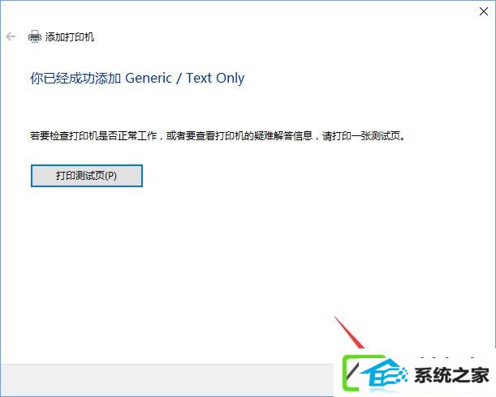Click the words Text Only in the heading
The image size is (496, 397).
click(x=215, y=78)
